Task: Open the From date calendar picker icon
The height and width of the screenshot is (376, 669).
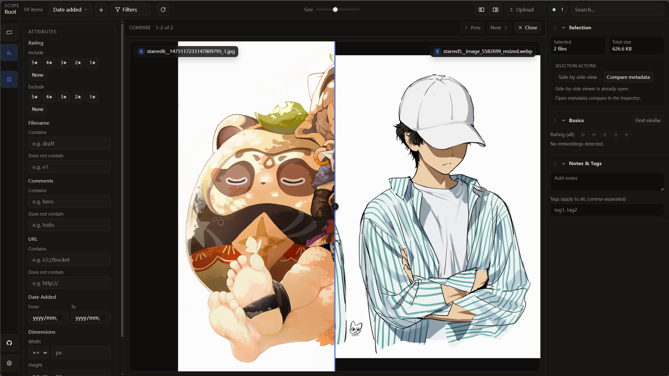Action: [61, 318]
